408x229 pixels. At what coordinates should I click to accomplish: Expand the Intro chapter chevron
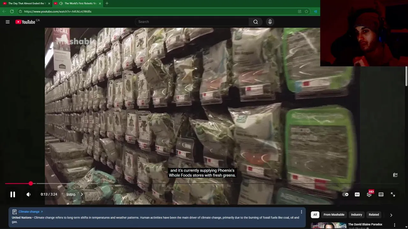pos(82,194)
